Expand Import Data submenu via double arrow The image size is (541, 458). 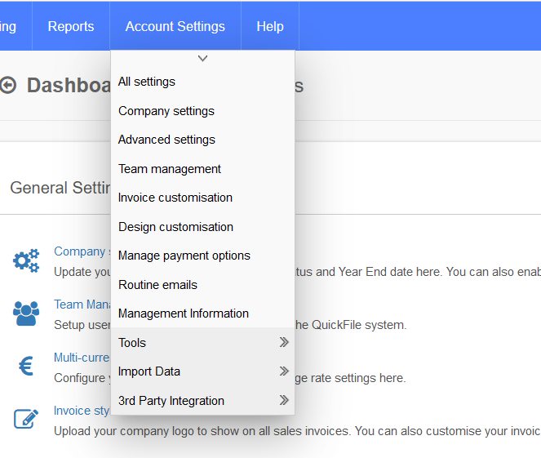click(284, 371)
